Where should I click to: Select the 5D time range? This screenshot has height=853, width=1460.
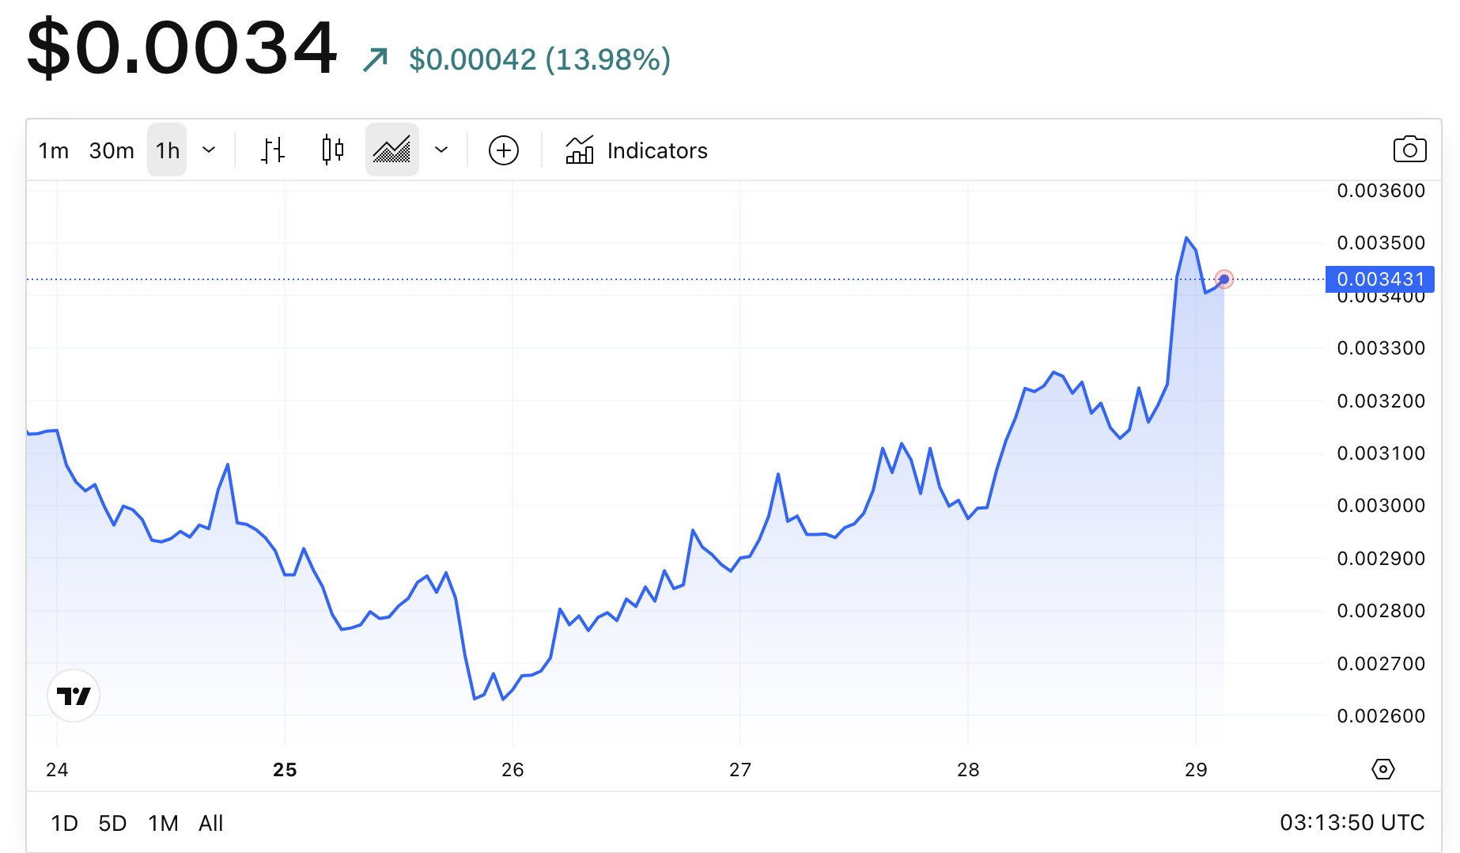[112, 823]
